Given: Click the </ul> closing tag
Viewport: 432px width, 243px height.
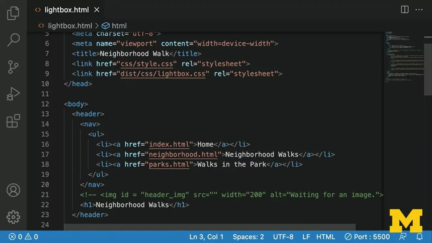Looking at the screenshot, I should [98, 175].
